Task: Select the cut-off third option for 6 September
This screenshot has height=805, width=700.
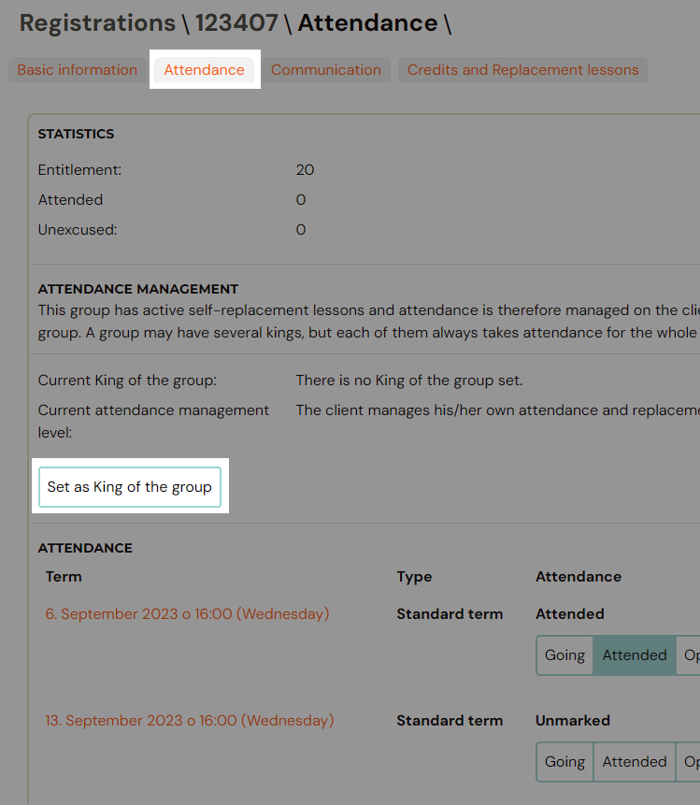Action: (x=690, y=655)
